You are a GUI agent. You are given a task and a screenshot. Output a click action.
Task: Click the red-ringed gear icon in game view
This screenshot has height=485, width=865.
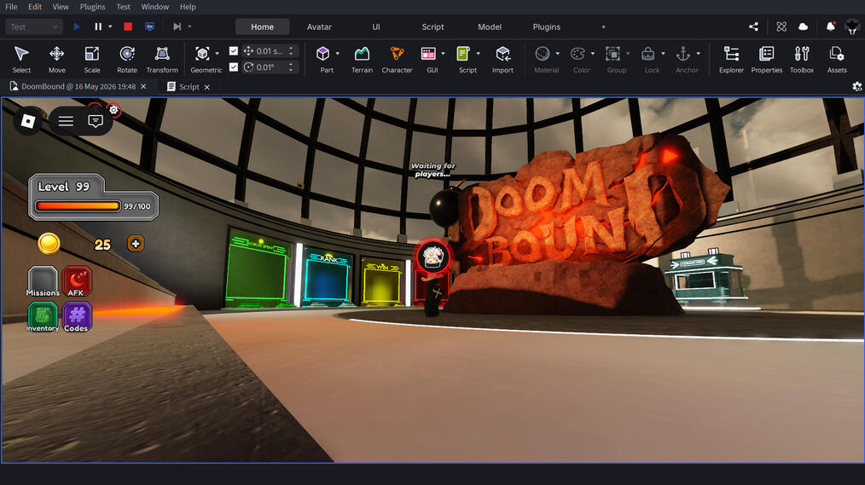(113, 110)
